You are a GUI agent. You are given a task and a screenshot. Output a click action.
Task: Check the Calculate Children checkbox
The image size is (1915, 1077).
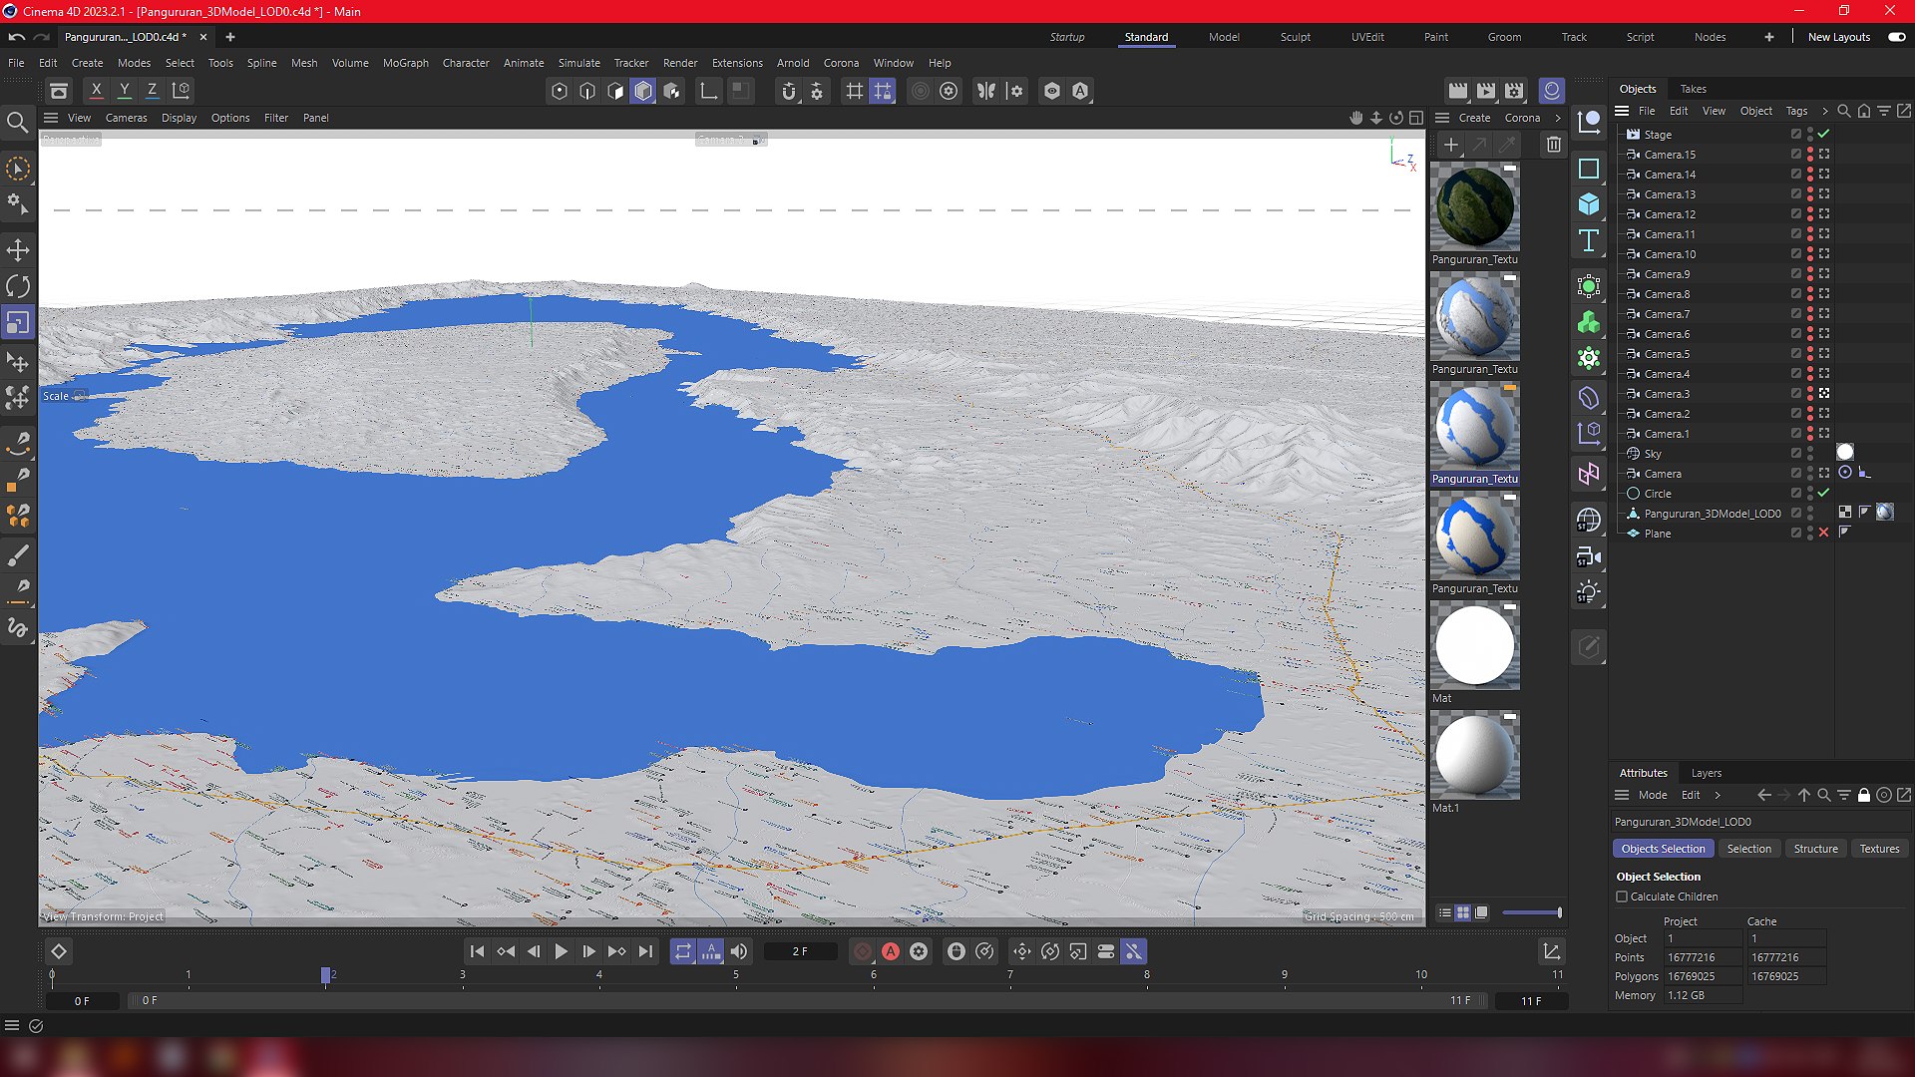point(1622,897)
